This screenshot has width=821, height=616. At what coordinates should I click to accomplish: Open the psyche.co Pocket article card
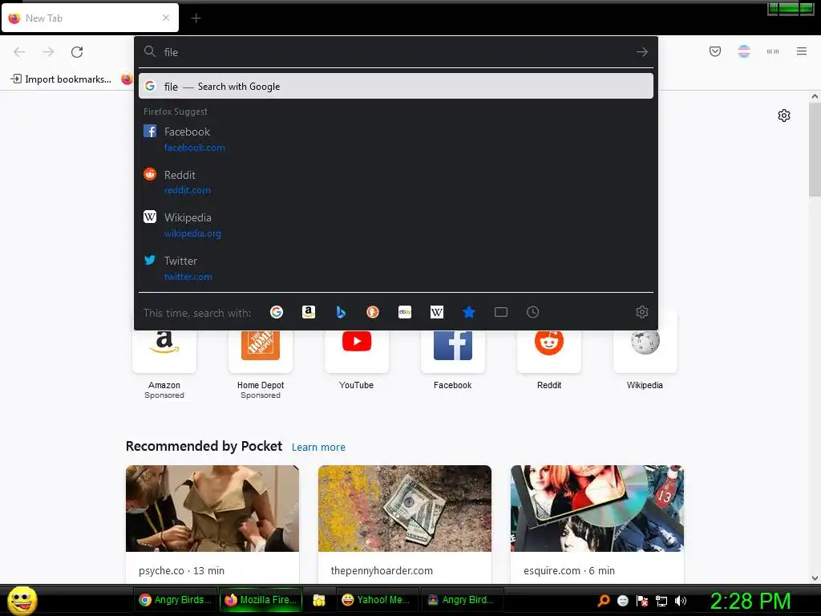(x=212, y=524)
